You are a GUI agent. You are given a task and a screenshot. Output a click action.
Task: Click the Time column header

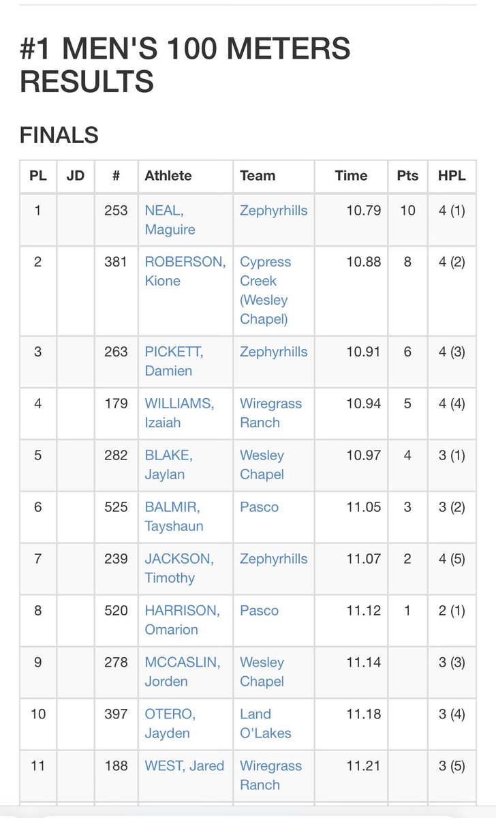[351, 176]
